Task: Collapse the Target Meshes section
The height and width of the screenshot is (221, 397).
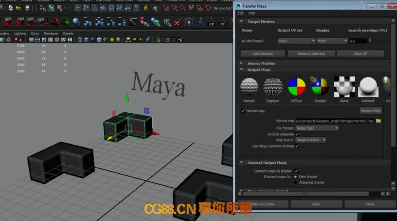Action: pos(242,21)
